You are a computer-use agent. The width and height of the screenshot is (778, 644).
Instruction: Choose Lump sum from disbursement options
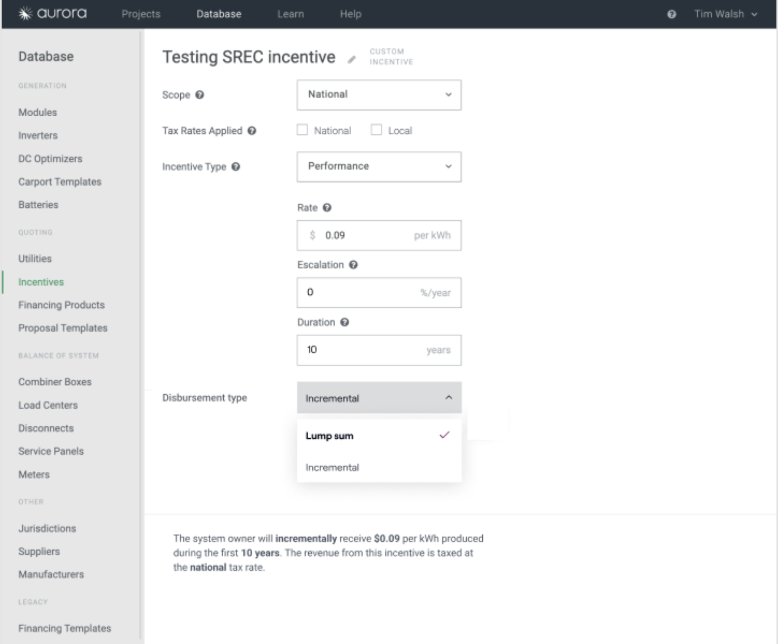pos(330,436)
